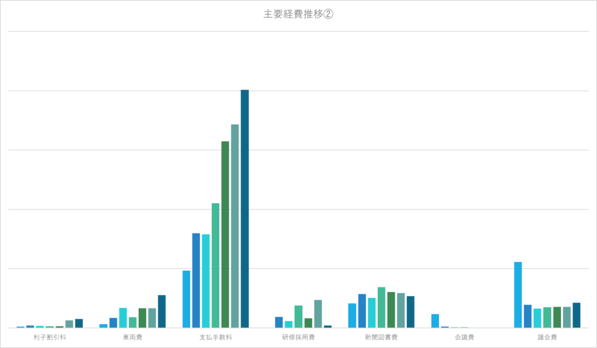This screenshot has width=597, height=348.
Task: Click the light blue bar in 会議費
Action: tap(435, 321)
